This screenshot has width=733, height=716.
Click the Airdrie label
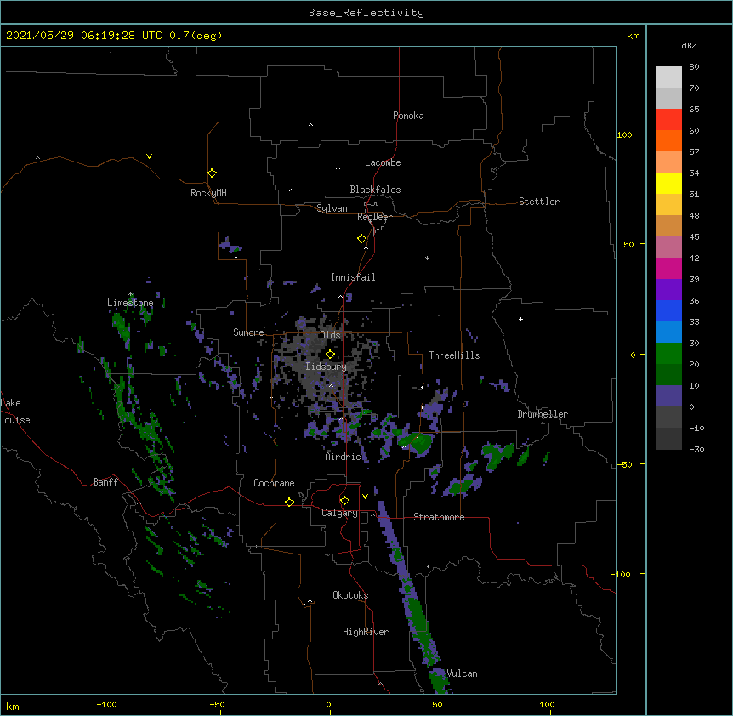click(343, 457)
